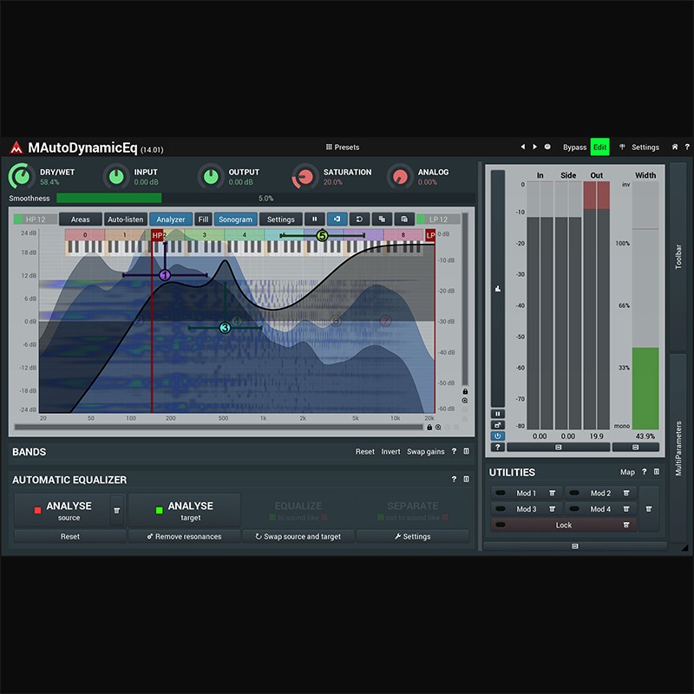Image resolution: width=694 pixels, height=694 pixels.
Task: Click the highlighted blue icon beside graph pause
Action: [x=337, y=219]
